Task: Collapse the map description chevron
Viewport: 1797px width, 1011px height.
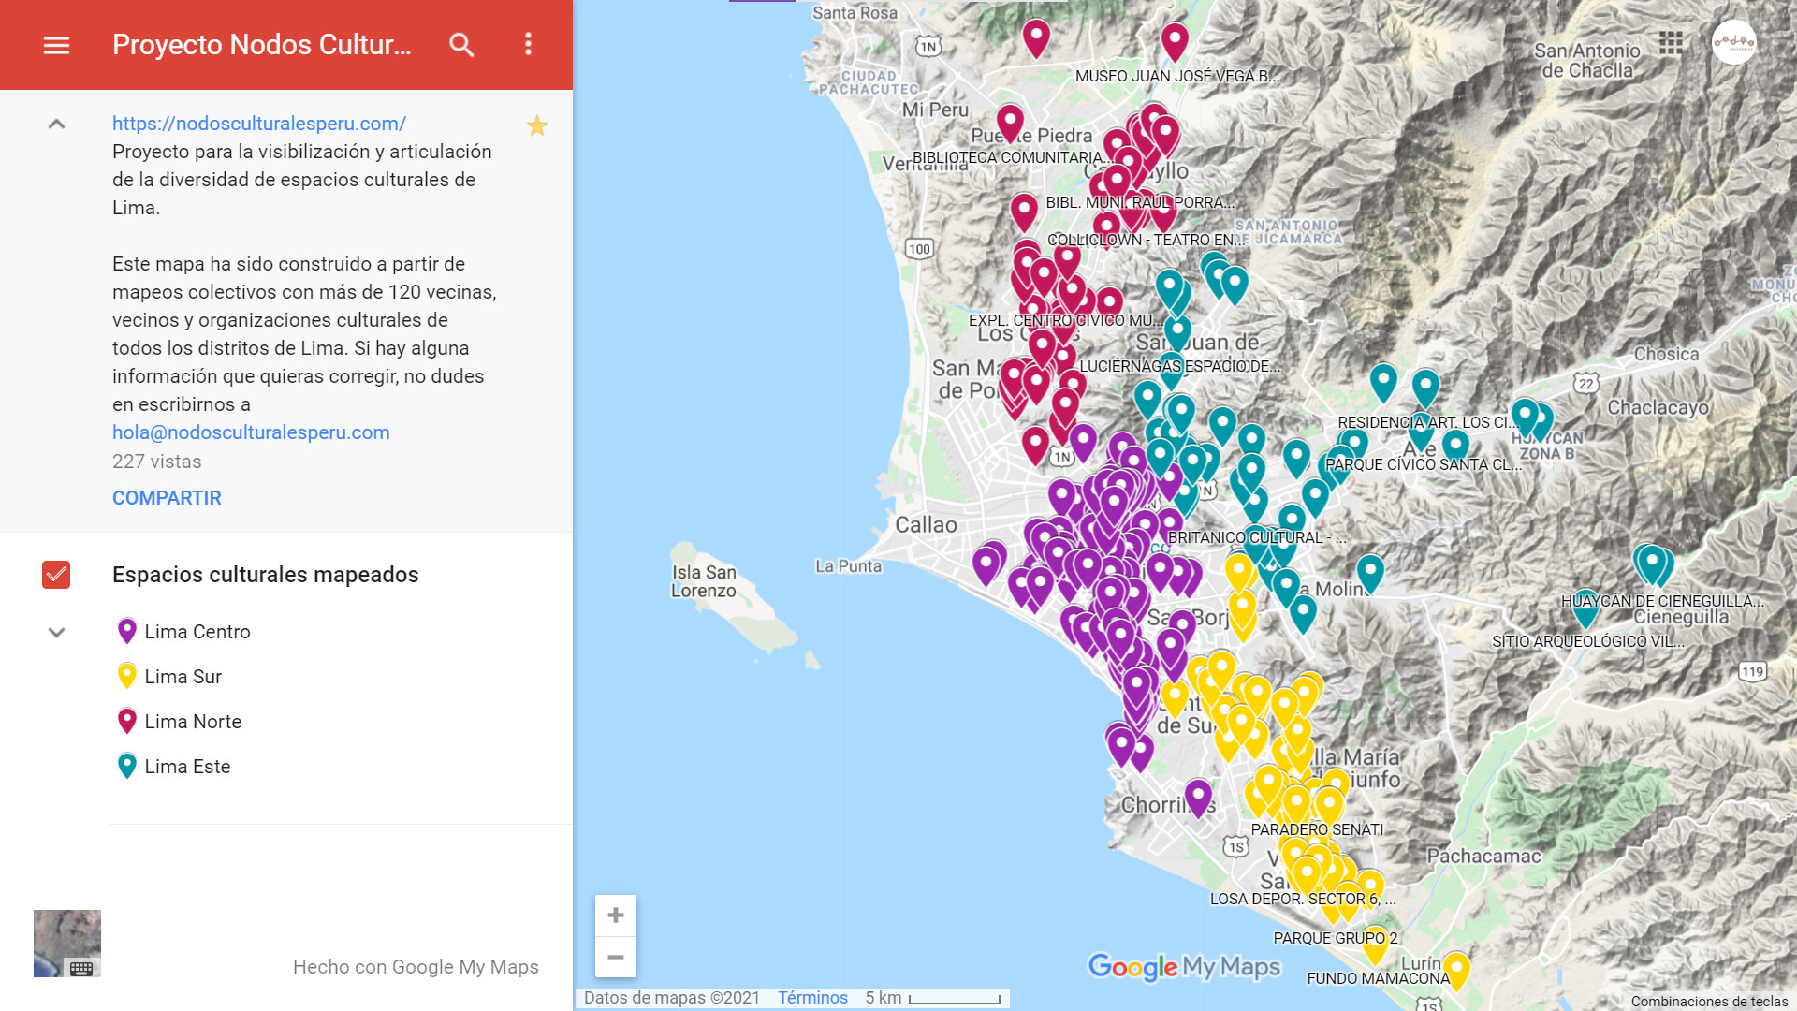Action: pos(56,124)
